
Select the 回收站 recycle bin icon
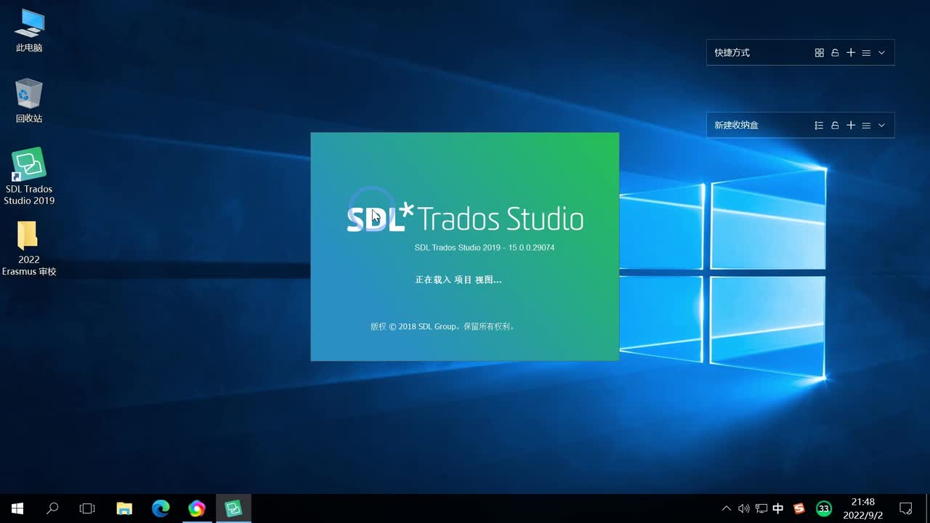(x=29, y=101)
